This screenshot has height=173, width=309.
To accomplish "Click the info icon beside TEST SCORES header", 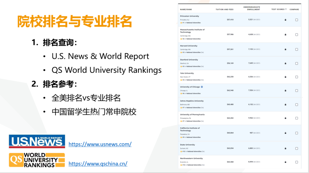I will tap(286, 9).
